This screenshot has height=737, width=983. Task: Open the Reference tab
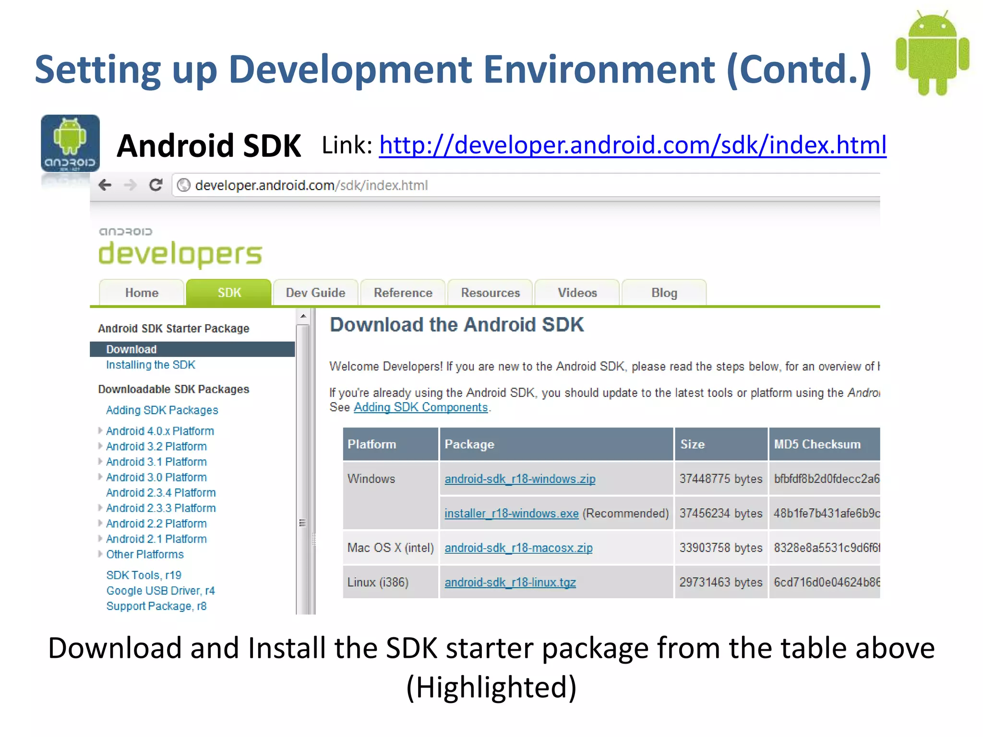click(x=403, y=293)
